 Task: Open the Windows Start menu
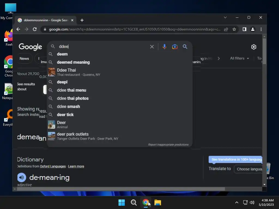122,202
